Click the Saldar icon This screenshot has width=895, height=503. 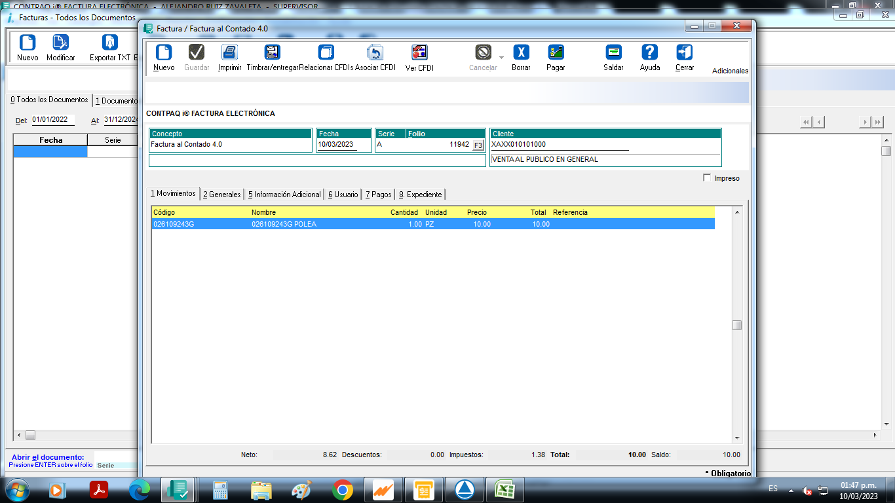[x=613, y=52]
